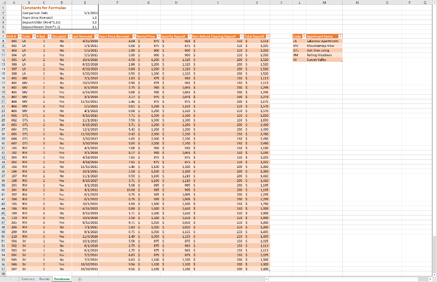Switch to the Summary sheet tab
Viewport: 437px width, 282px height.
(28, 279)
